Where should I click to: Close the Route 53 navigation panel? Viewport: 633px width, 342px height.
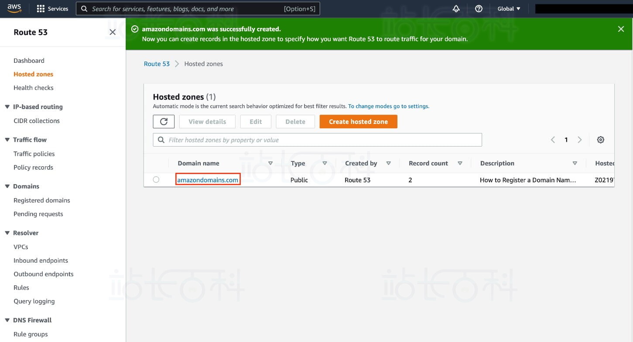point(113,32)
